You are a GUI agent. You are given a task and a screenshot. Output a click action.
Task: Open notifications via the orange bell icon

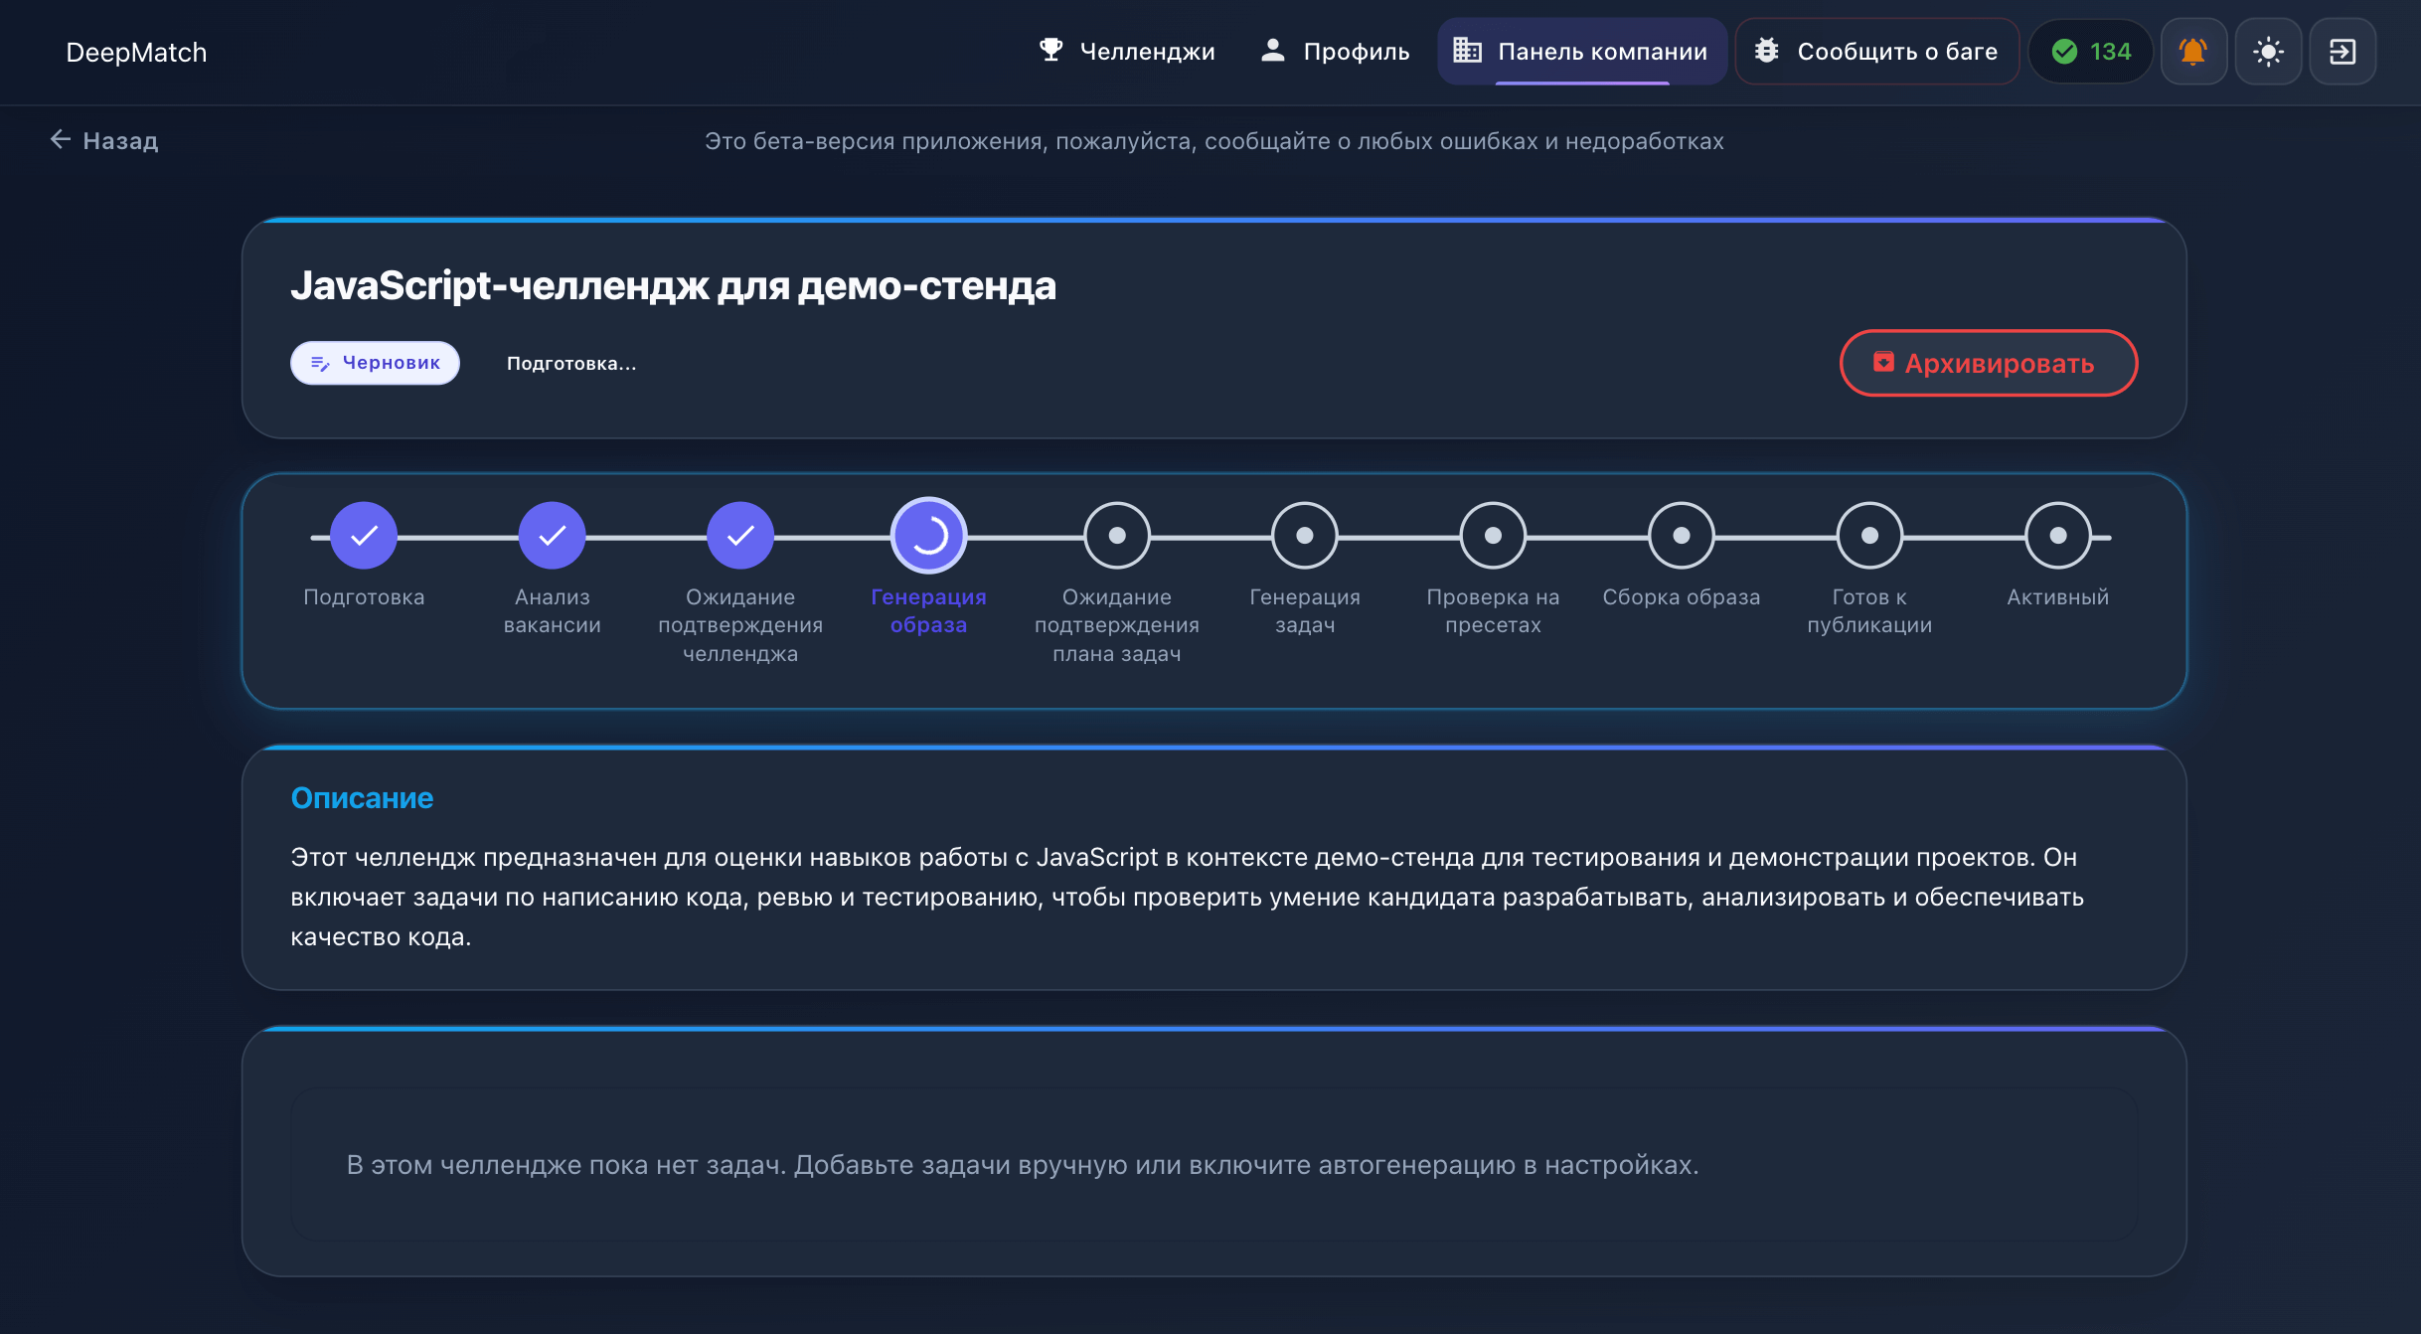click(2193, 51)
